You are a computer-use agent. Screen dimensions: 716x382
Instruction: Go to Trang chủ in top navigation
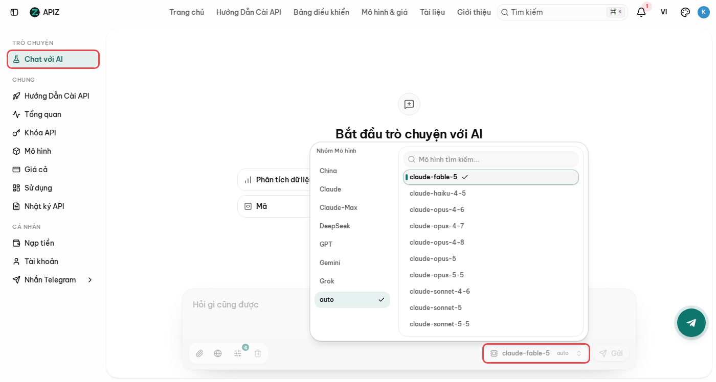tap(187, 12)
